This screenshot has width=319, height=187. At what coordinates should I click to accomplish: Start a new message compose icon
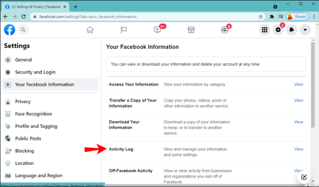tap(304, 177)
